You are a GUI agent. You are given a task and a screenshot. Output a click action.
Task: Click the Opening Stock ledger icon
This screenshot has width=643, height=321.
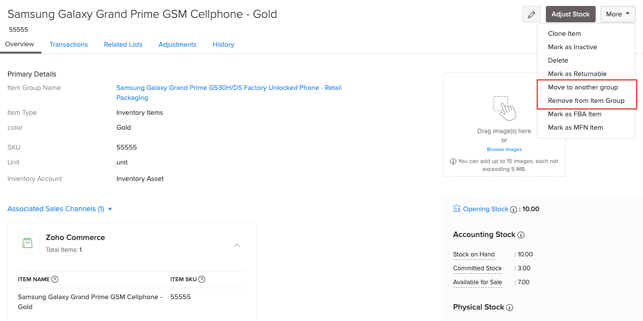[x=456, y=209]
